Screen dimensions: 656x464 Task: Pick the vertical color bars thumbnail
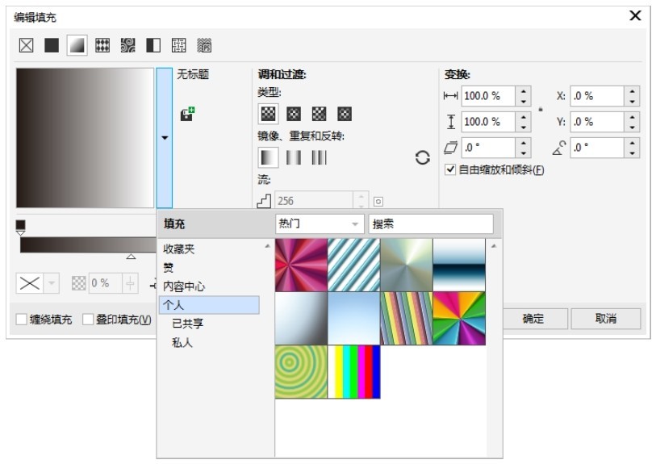[x=354, y=371]
